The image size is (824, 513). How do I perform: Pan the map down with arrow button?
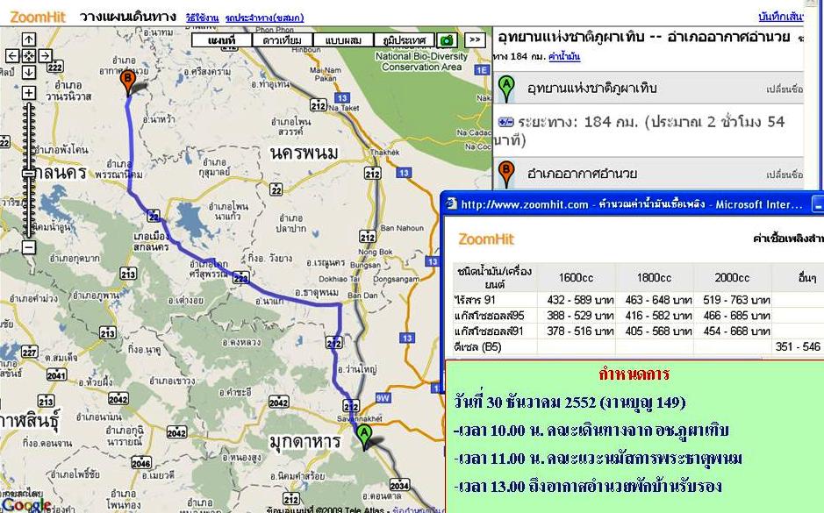(x=29, y=73)
